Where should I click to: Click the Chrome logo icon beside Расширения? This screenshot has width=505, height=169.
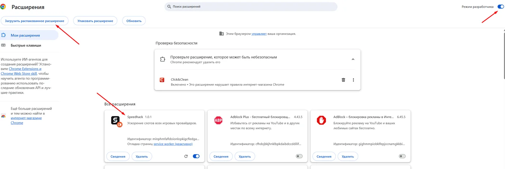[3, 6]
